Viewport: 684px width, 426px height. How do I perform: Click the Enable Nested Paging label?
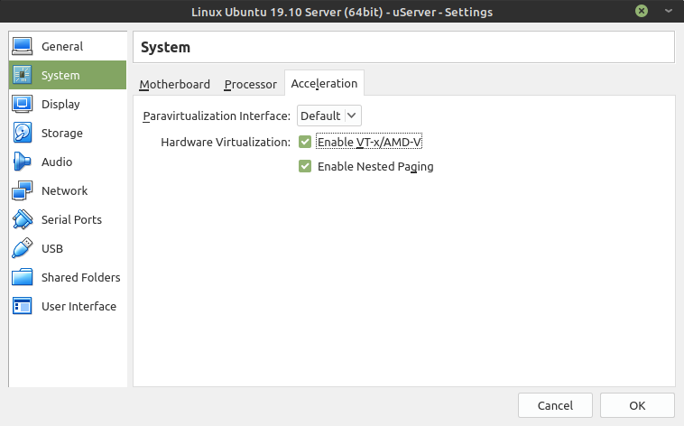[x=375, y=167]
